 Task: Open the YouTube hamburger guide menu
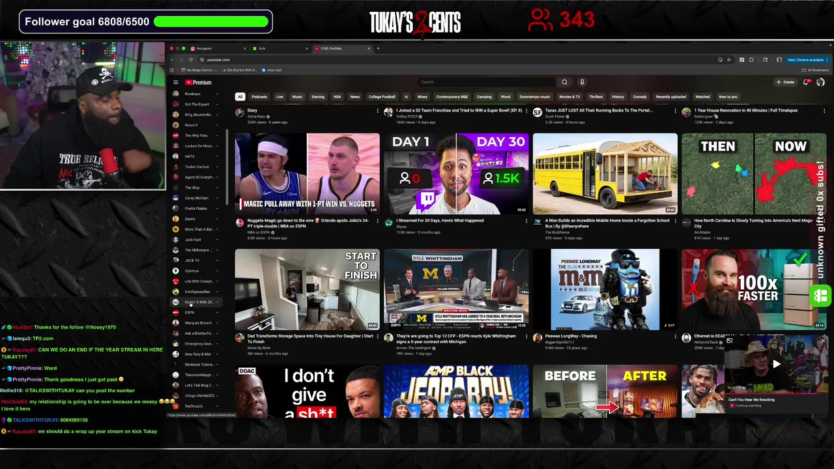pos(175,82)
